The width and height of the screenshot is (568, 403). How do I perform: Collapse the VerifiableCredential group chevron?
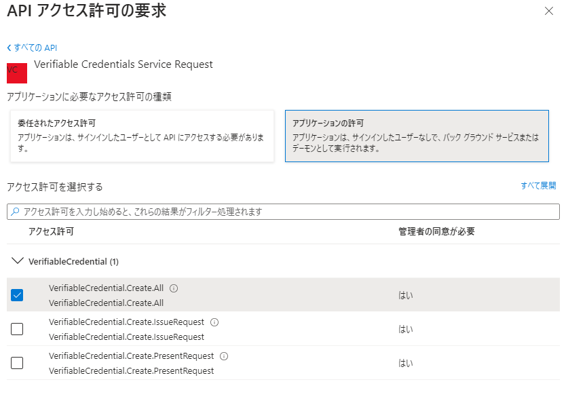coord(18,261)
